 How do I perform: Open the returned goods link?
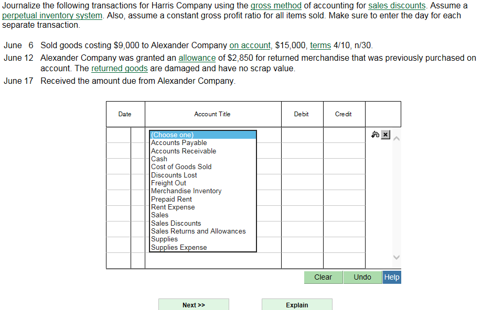click(x=119, y=68)
